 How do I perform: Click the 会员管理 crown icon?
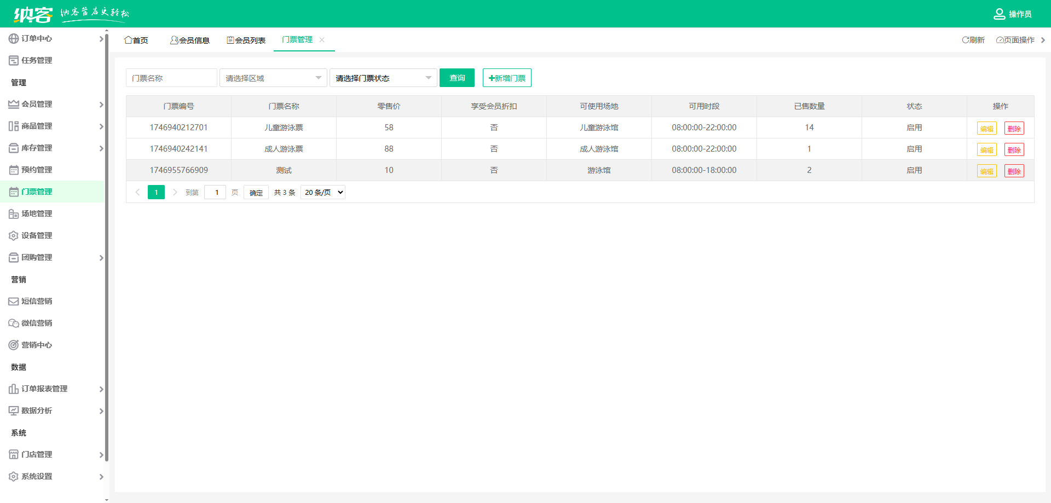click(x=13, y=104)
